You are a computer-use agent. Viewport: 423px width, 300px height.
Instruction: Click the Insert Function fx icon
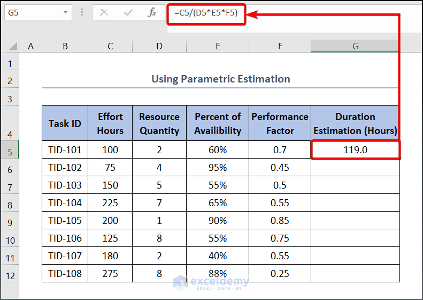[152, 12]
